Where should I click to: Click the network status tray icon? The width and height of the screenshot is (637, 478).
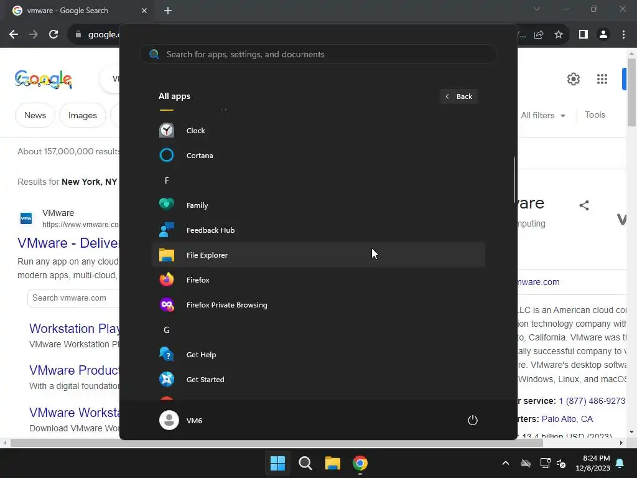[x=545, y=463]
